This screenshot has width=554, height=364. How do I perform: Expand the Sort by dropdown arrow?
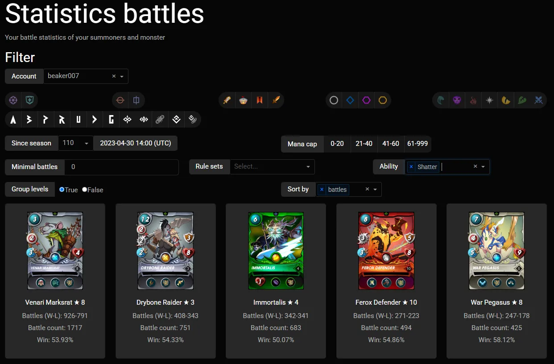click(375, 189)
